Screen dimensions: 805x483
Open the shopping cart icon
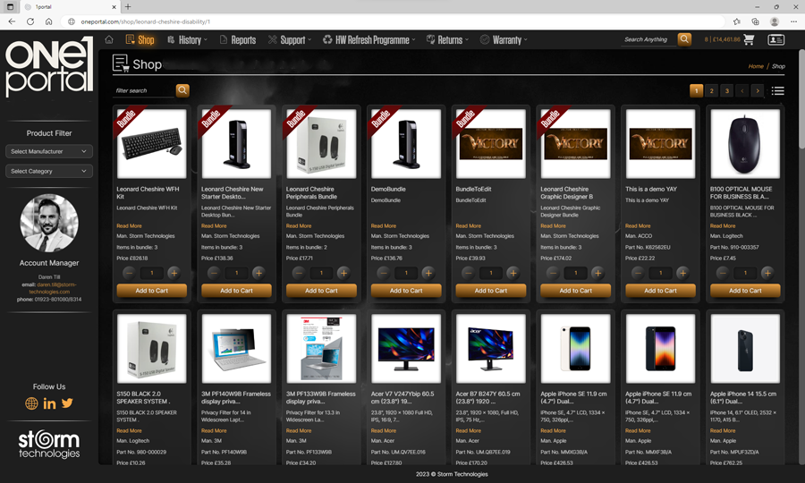click(749, 39)
